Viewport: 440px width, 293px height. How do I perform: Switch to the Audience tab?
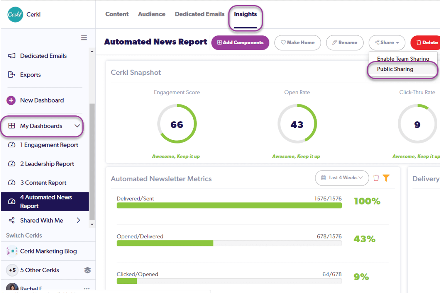tap(151, 14)
